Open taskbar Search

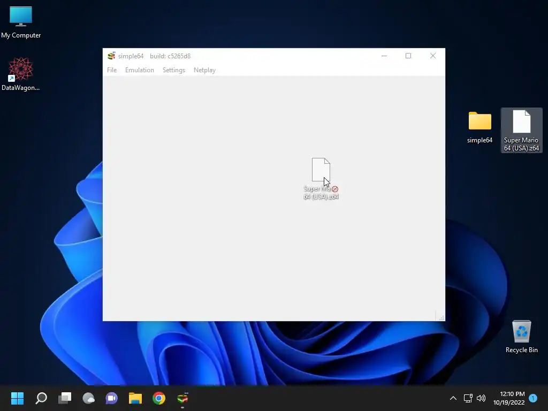click(41, 398)
